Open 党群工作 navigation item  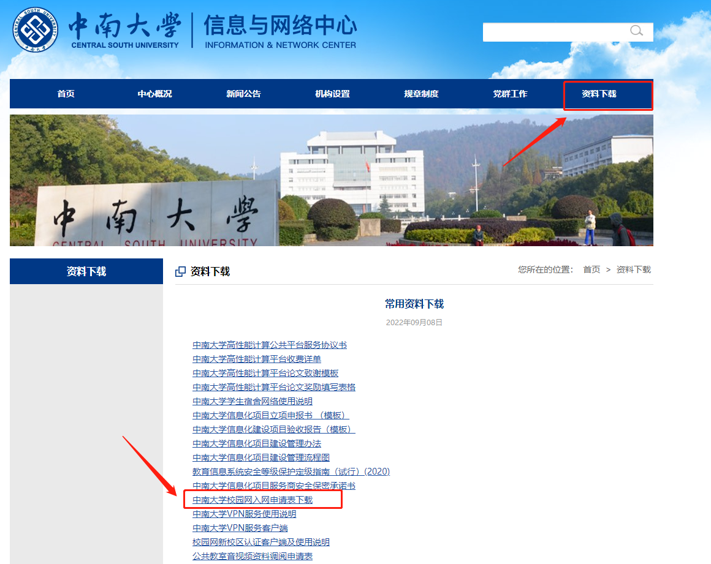[x=510, y=94]
